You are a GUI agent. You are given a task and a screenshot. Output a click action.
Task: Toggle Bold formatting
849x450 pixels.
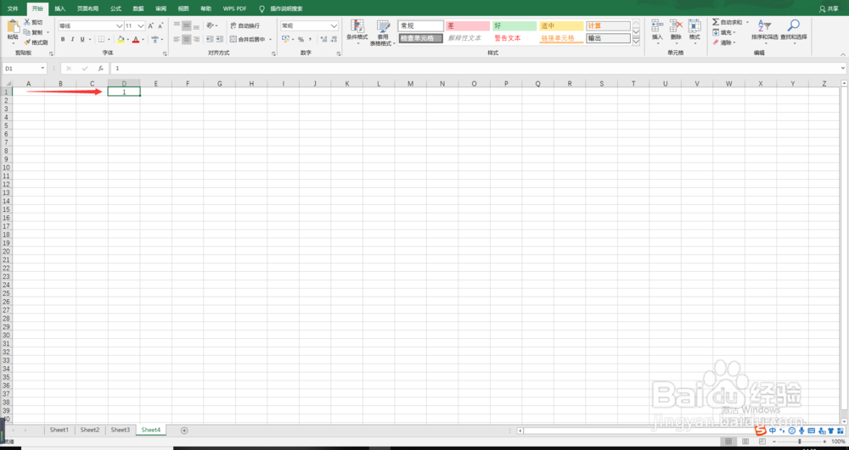(63, 39)
